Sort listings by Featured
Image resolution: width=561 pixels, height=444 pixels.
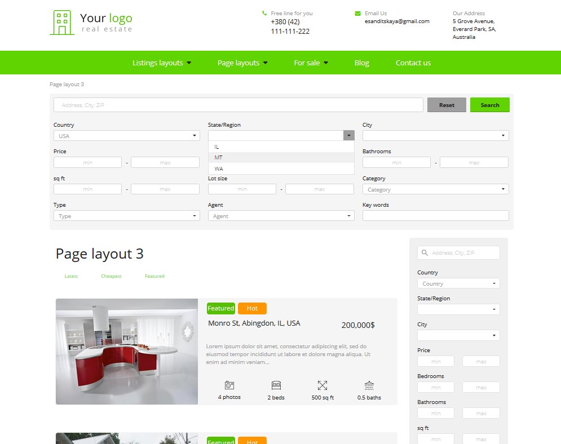pos(154,276)
